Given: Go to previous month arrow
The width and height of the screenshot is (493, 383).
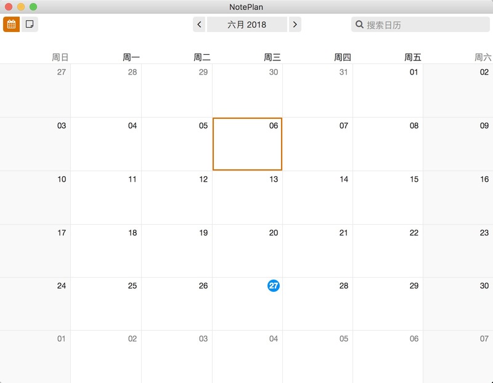Looking at the screenshot, I should [199, 25].
